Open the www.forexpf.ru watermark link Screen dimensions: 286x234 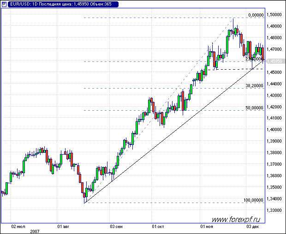(236, 220)
